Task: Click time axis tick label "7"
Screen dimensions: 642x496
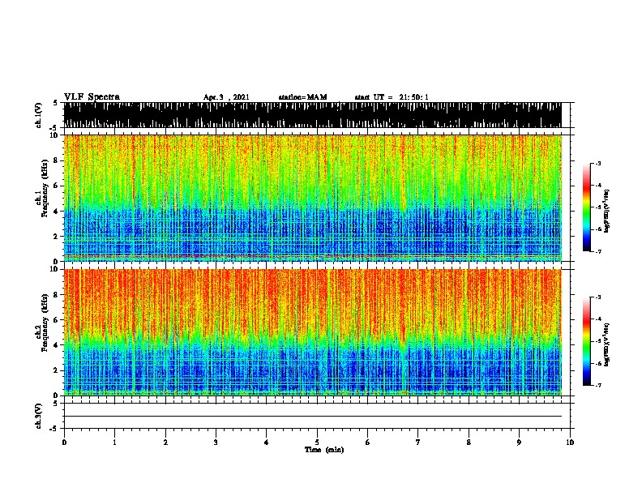Action: click(418, 443)
